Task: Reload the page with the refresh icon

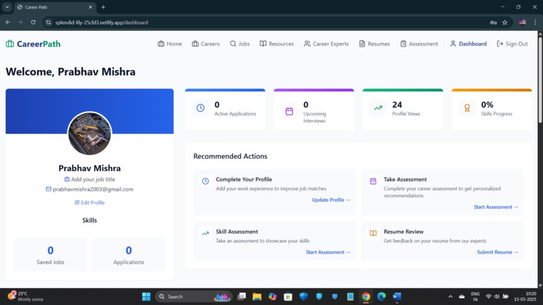Action: (33, 22)
